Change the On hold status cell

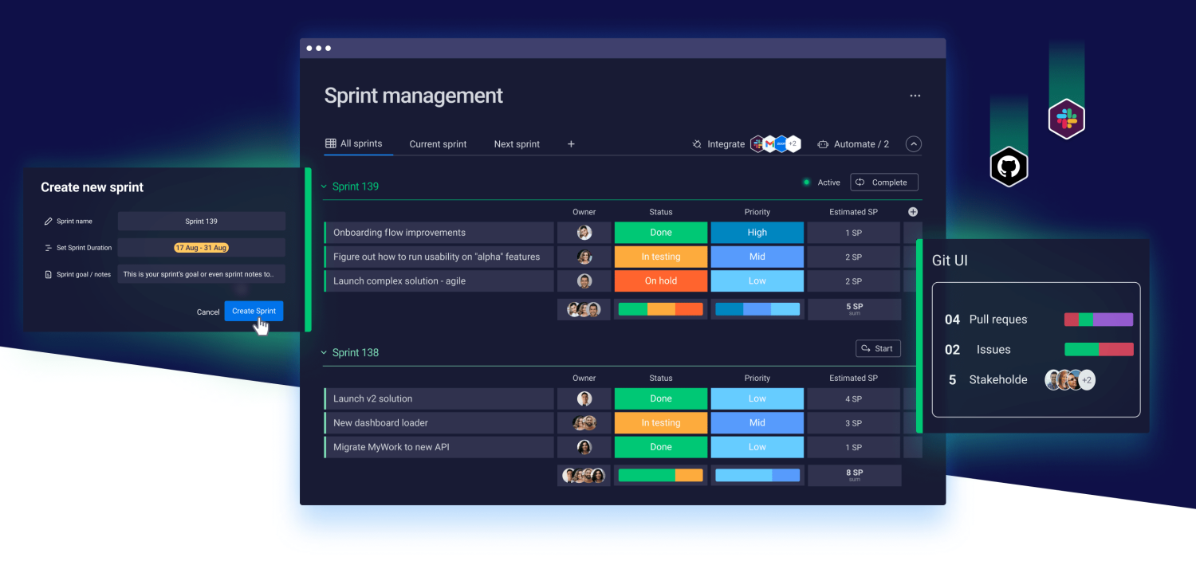pyautogui.click(x=661, y=281)
